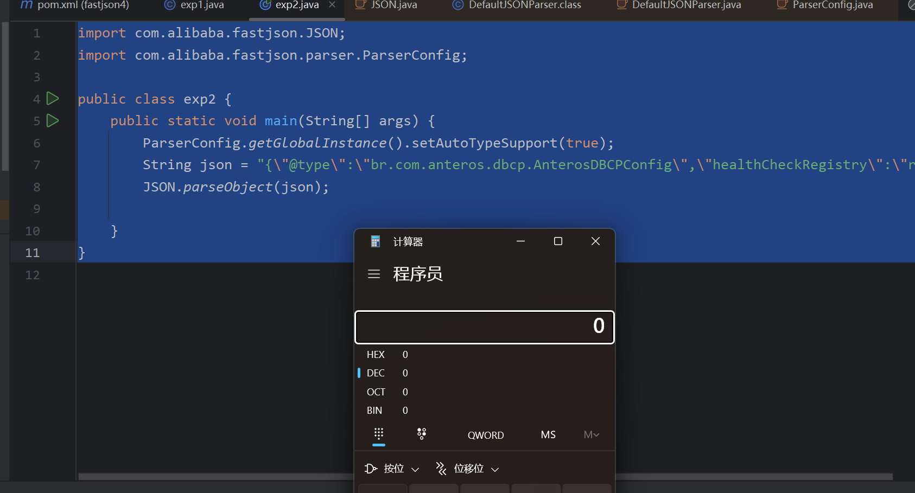Open the M memory list dropdown

tap(591, 435)
